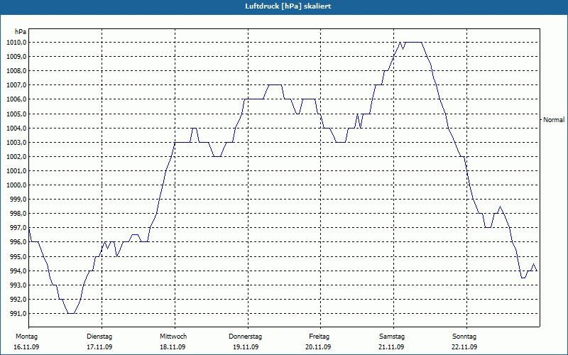
Task: Select the 1004,0 axis value
Action: click(x=16, y=129)
